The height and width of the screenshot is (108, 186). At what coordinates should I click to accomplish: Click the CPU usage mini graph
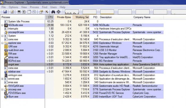point(72,12)
